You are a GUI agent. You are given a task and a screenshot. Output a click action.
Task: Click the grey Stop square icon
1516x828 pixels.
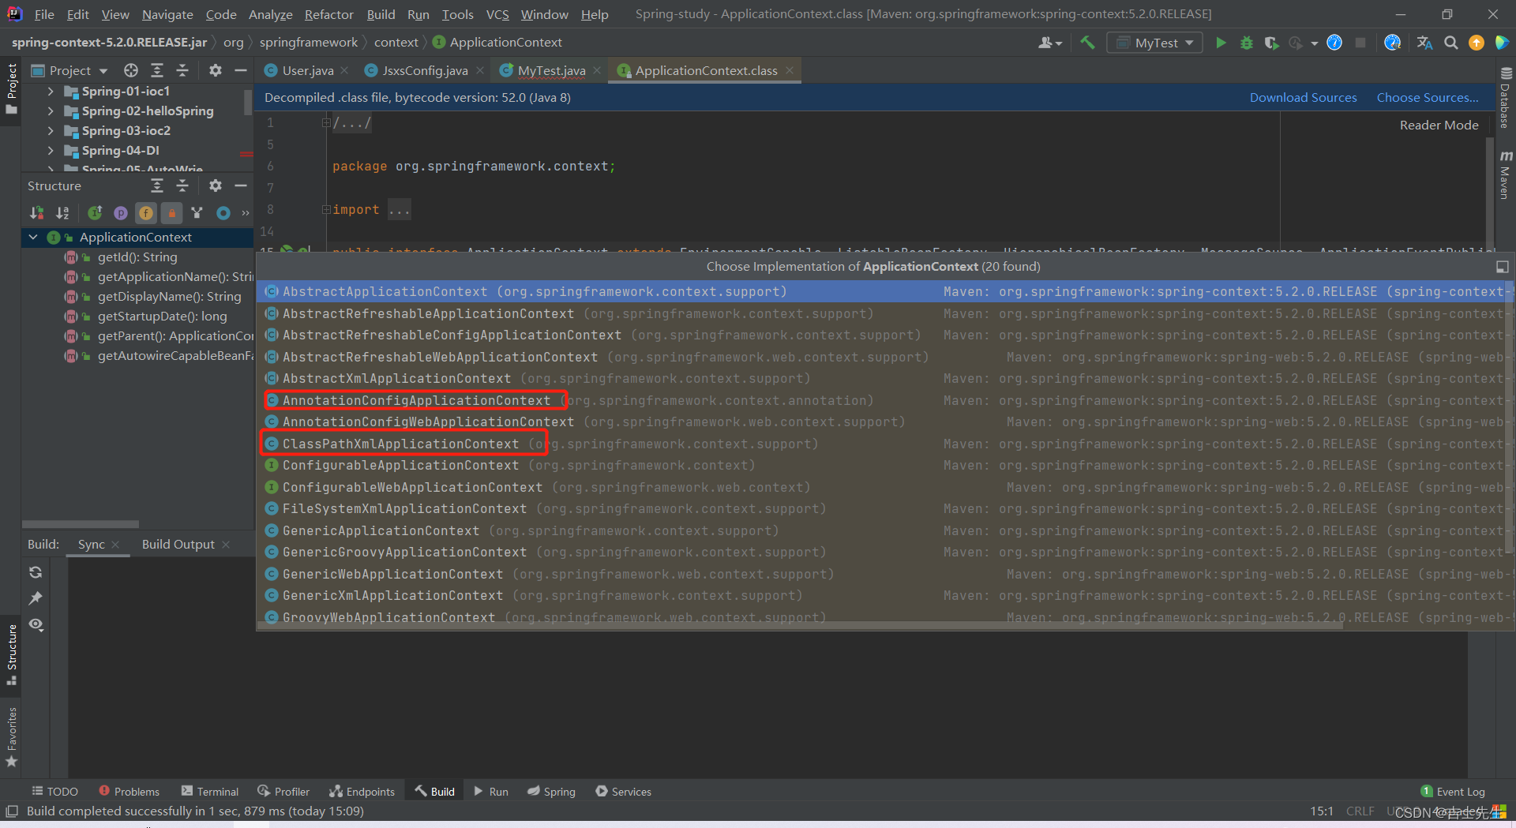[1360, 43]
